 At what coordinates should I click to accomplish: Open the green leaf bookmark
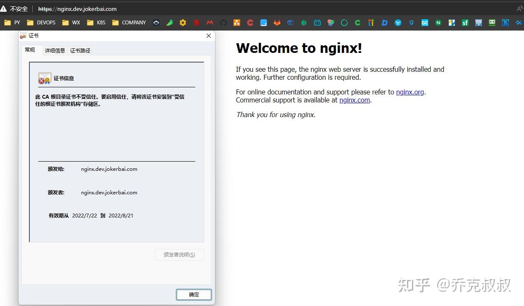[170, 23]
